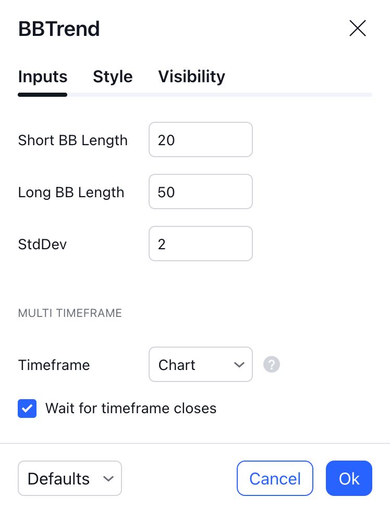Click into the StdDev value field
The image size is (390, 510).
pos(200,244)
